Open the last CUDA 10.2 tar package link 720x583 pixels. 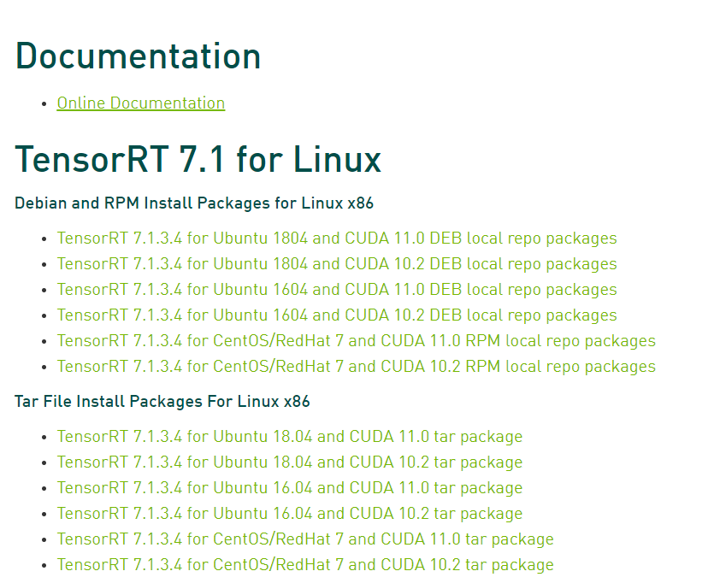(304, 564)
